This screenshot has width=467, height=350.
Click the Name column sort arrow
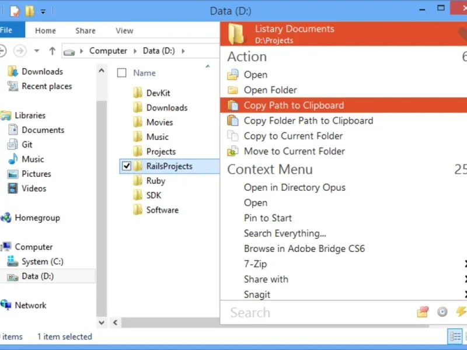[208, 66]
